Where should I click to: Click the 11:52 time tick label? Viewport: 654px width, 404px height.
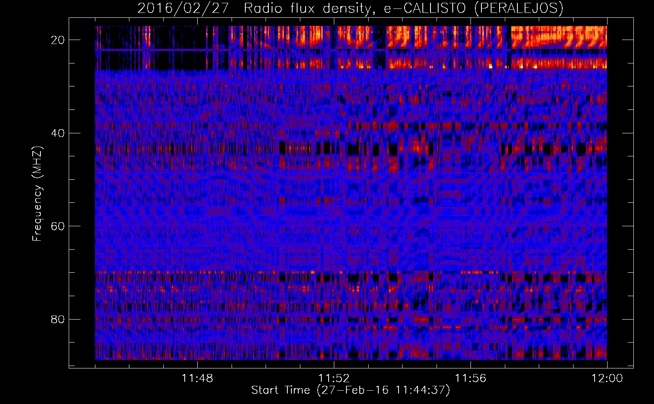334,379
